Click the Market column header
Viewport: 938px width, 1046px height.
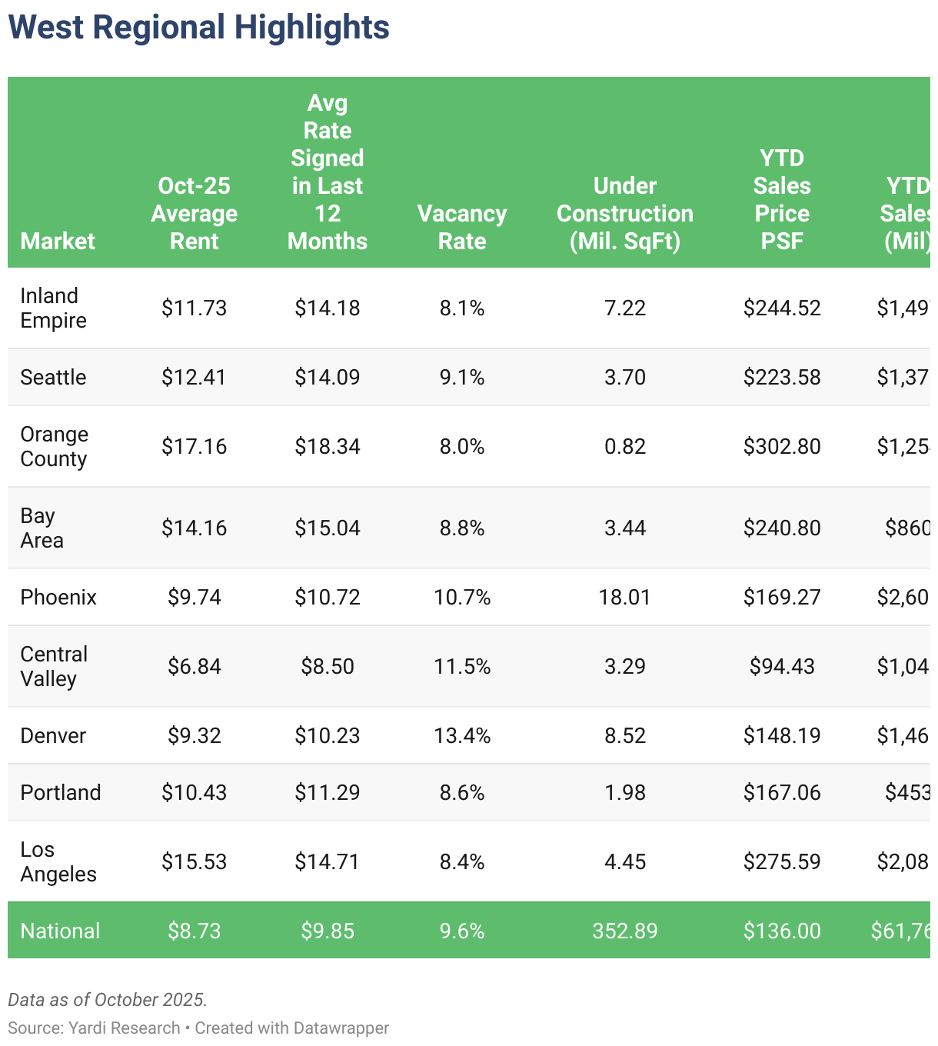point(58,241)
